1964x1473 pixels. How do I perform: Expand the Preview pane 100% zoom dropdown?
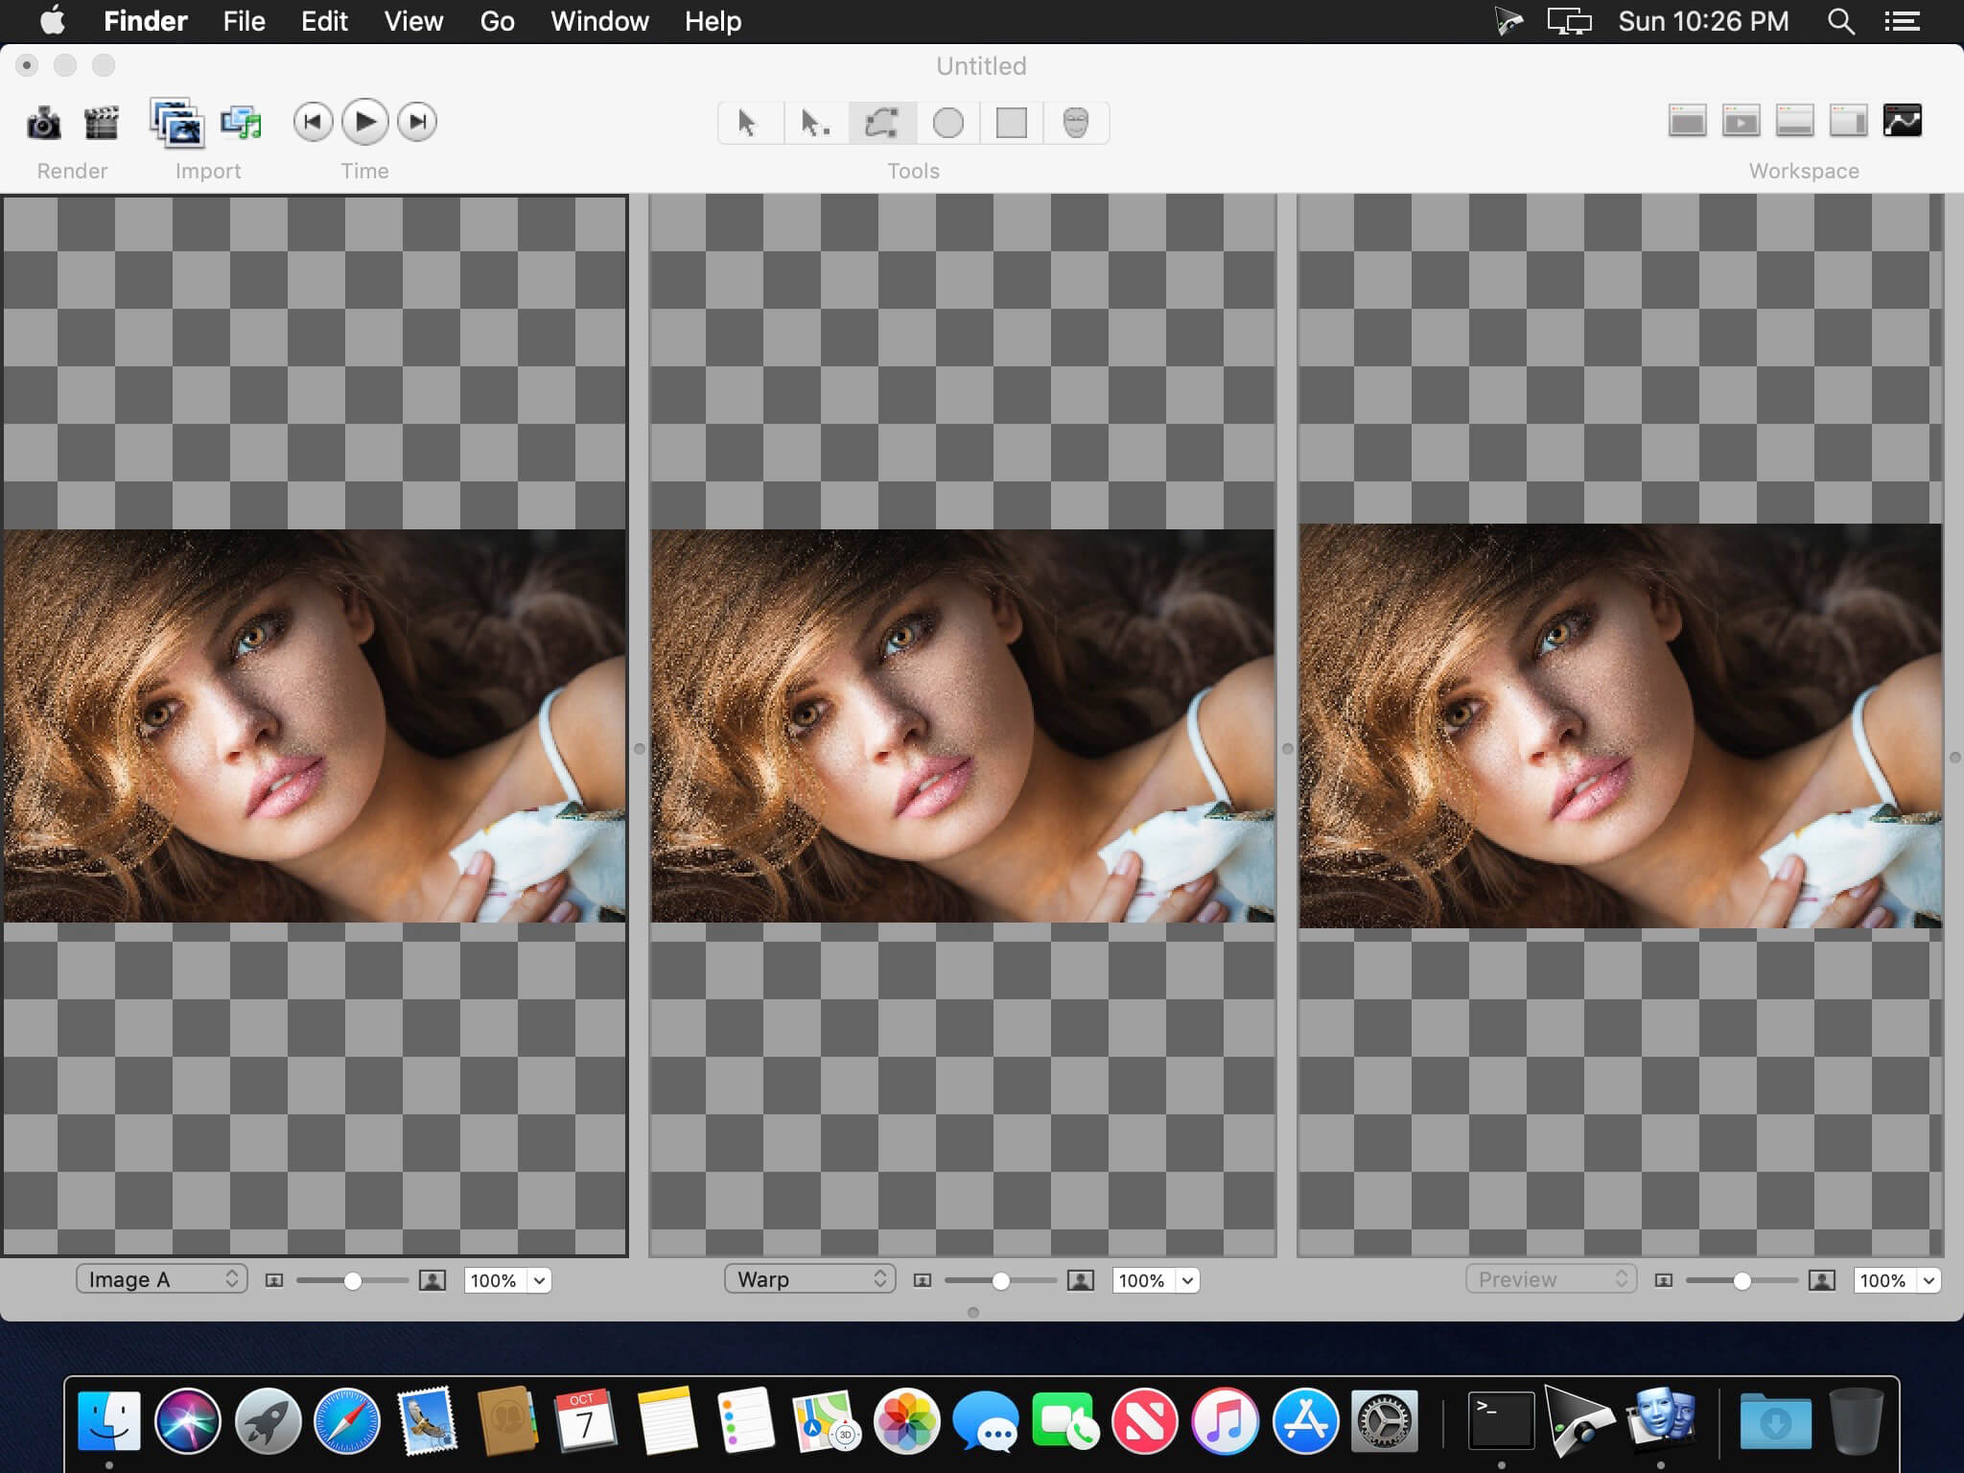tap(1929, 1280)
